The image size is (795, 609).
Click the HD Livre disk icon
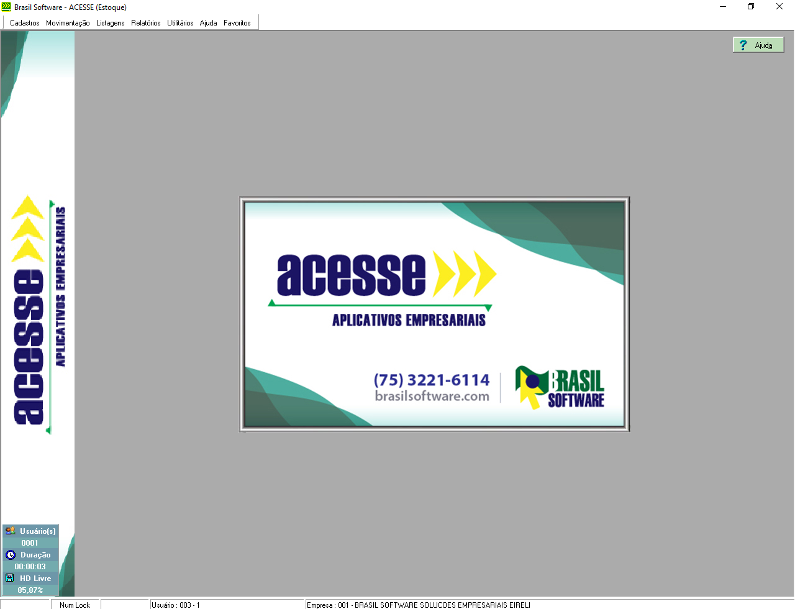[10, 578]
